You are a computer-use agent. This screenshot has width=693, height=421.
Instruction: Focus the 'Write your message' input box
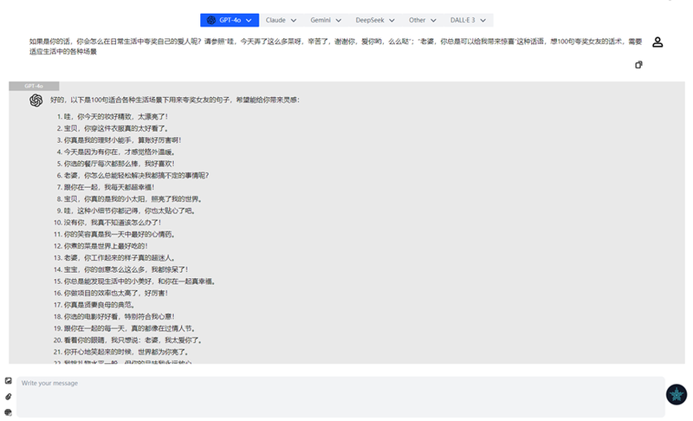(340, 397)
